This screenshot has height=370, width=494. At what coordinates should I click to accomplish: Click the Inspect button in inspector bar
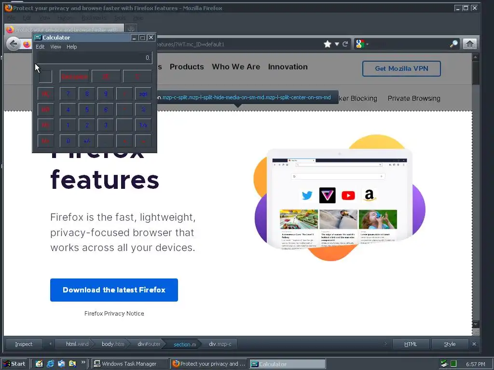coord(24,344)
